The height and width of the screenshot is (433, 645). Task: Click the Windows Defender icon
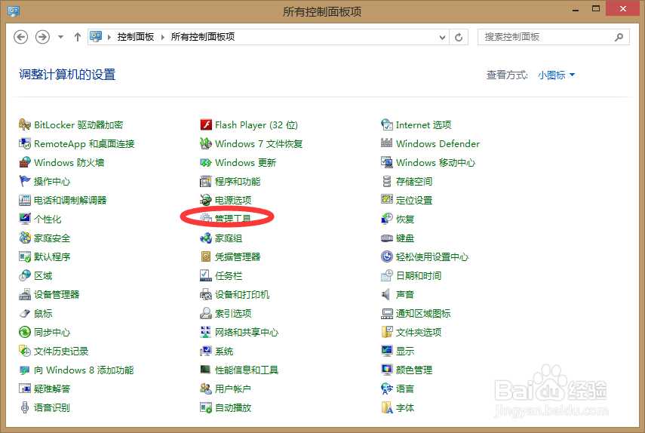(387, 143)
